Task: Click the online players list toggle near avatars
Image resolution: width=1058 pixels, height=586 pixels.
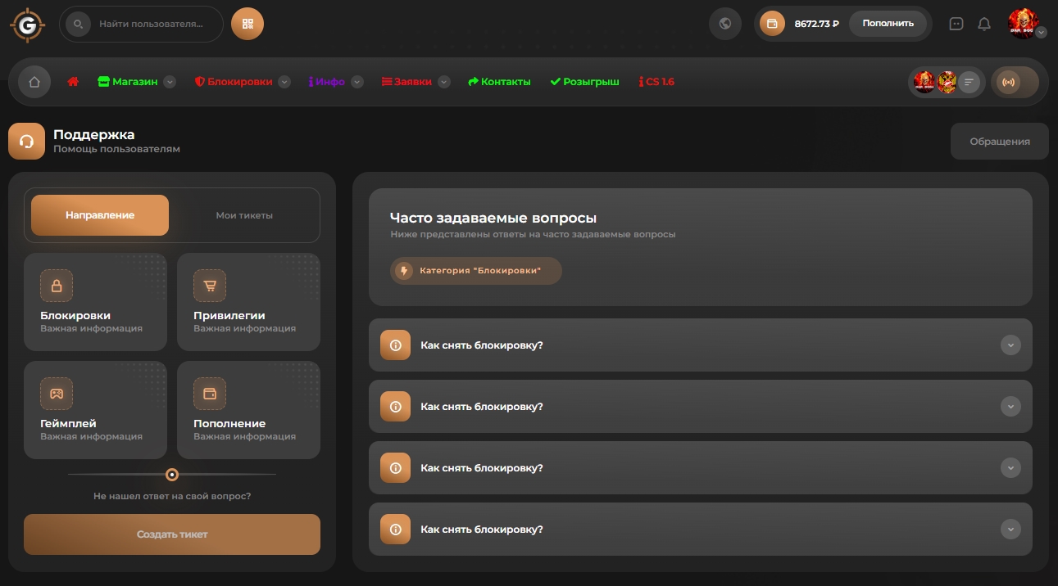Action: pos(968,81)
